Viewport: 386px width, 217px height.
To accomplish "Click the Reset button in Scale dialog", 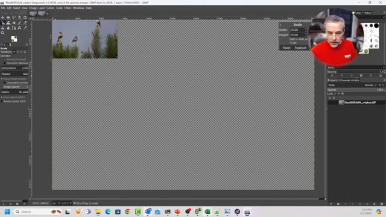I will point(286,48).
